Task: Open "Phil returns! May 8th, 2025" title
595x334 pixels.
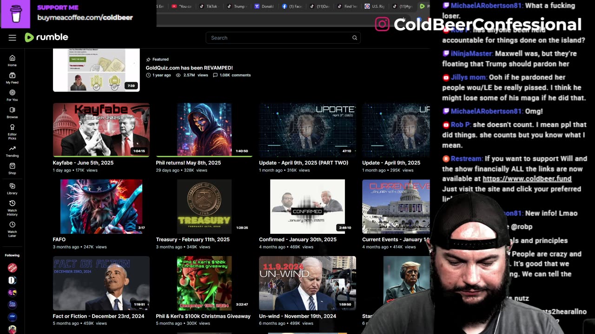Action: pos(188,163)
